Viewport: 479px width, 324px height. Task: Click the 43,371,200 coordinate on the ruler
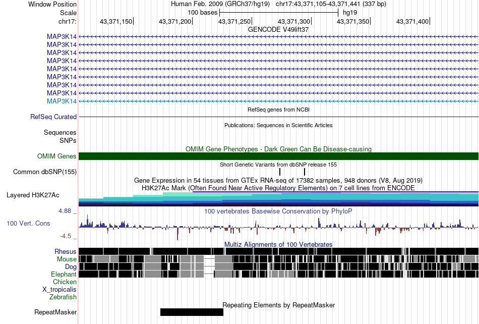(175, 21)
